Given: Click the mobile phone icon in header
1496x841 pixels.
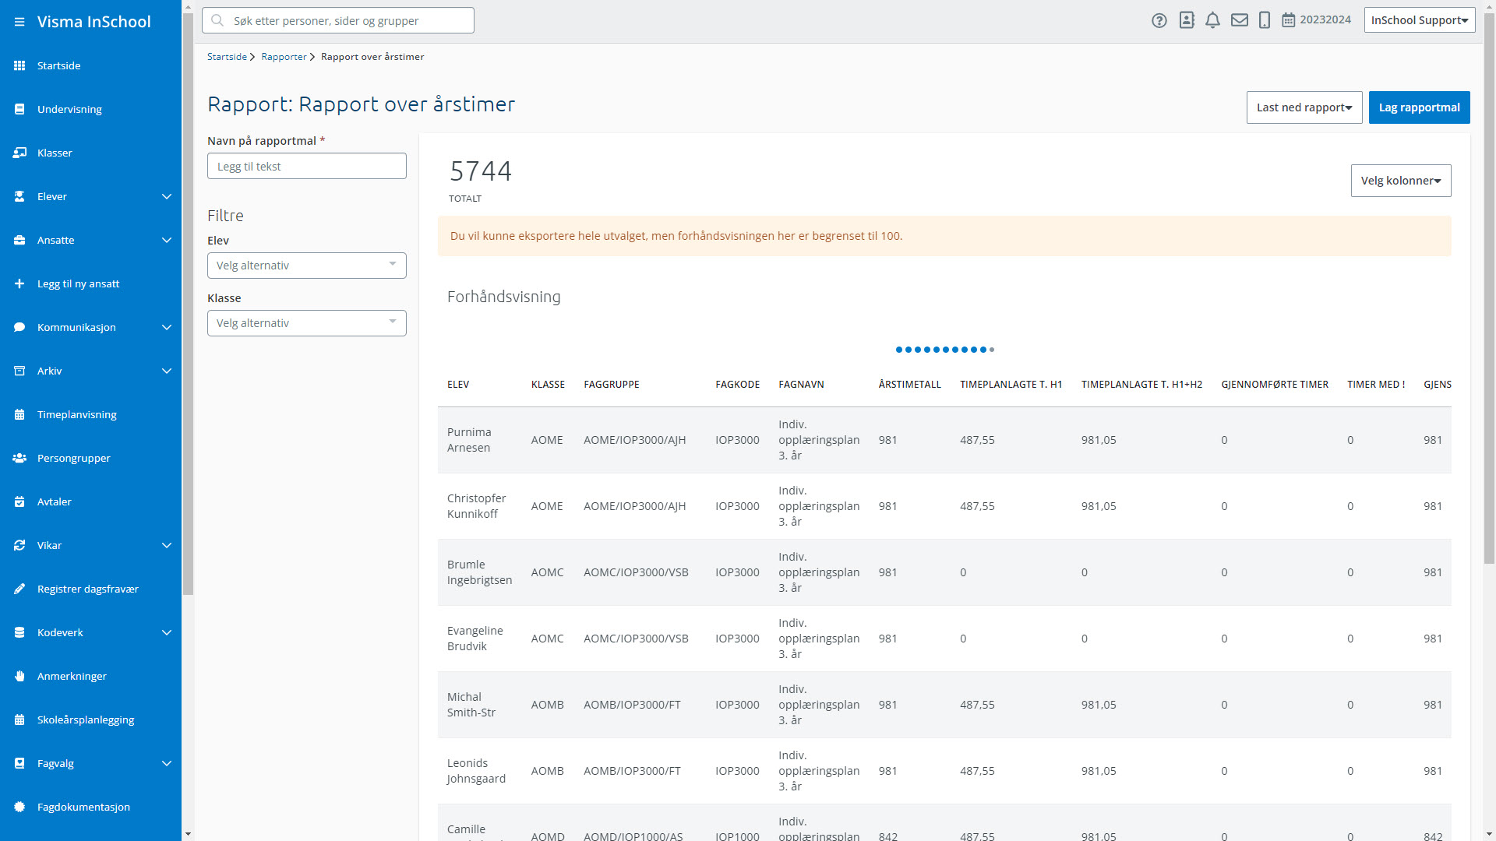Looking at the screenshot, I should click(1265, 20).
